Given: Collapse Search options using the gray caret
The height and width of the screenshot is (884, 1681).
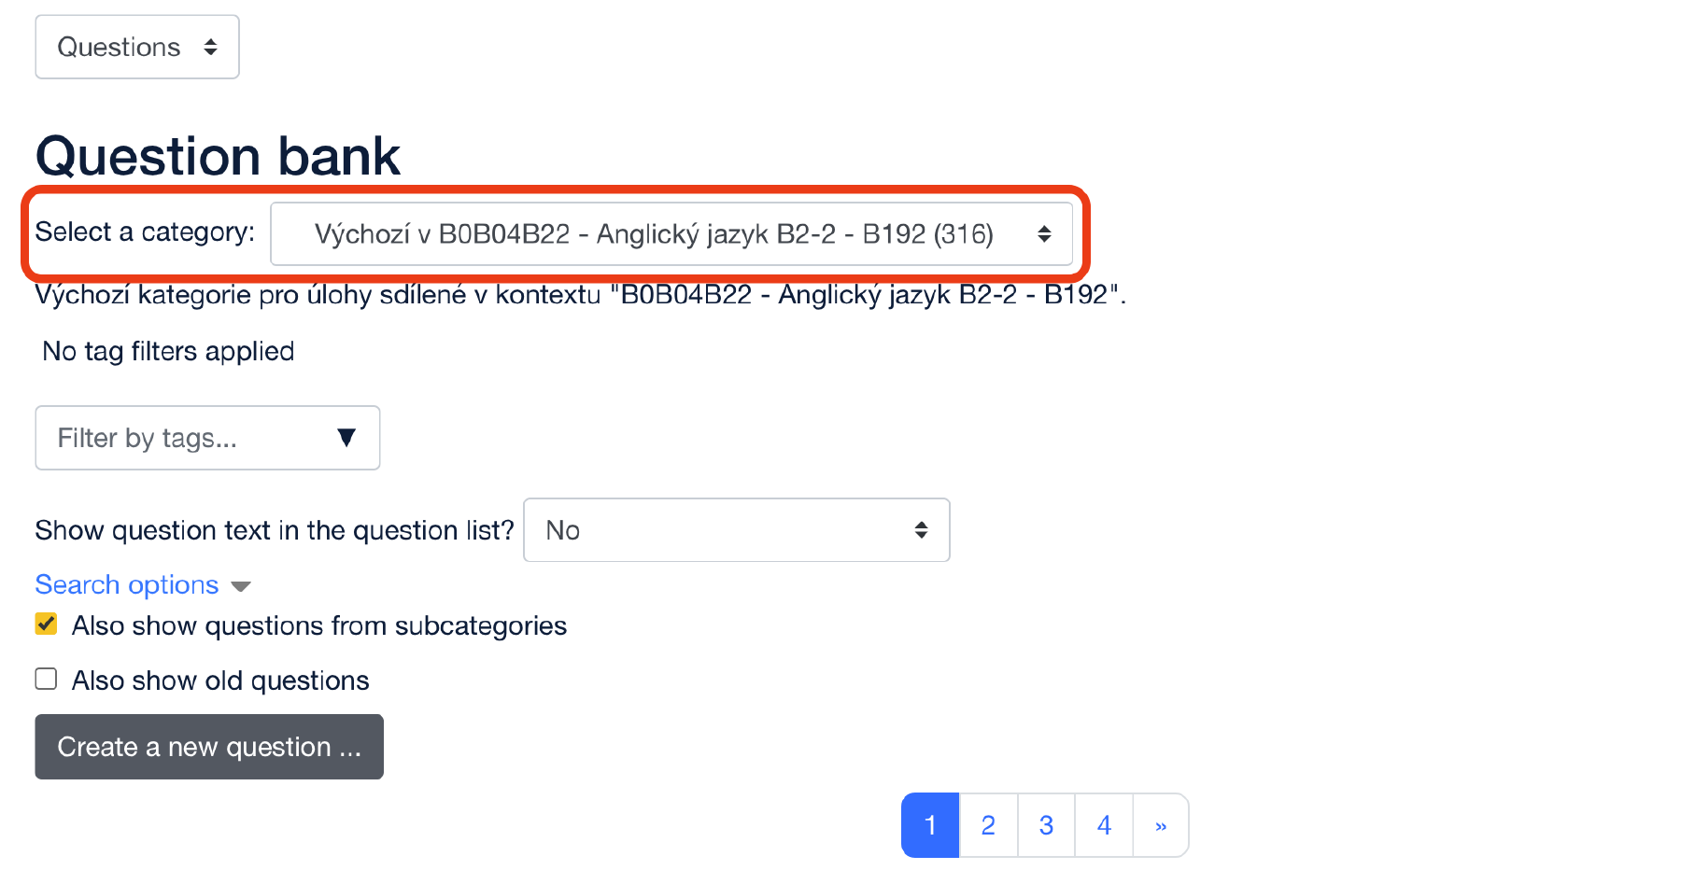Looking at the screenshot, I should pyautogui.click(x=241, y=586).
